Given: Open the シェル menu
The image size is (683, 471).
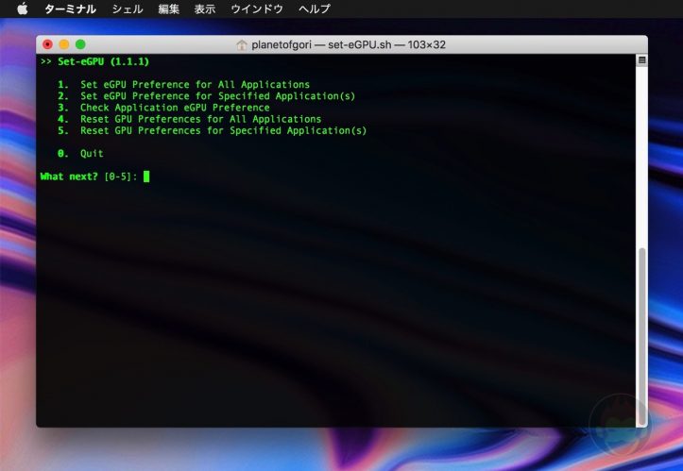Looking at the screenshot, I should [x=128, y=8].
